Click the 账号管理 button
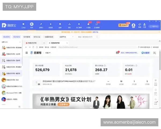This screenshot has height=129, width=161. click(27, 37)
